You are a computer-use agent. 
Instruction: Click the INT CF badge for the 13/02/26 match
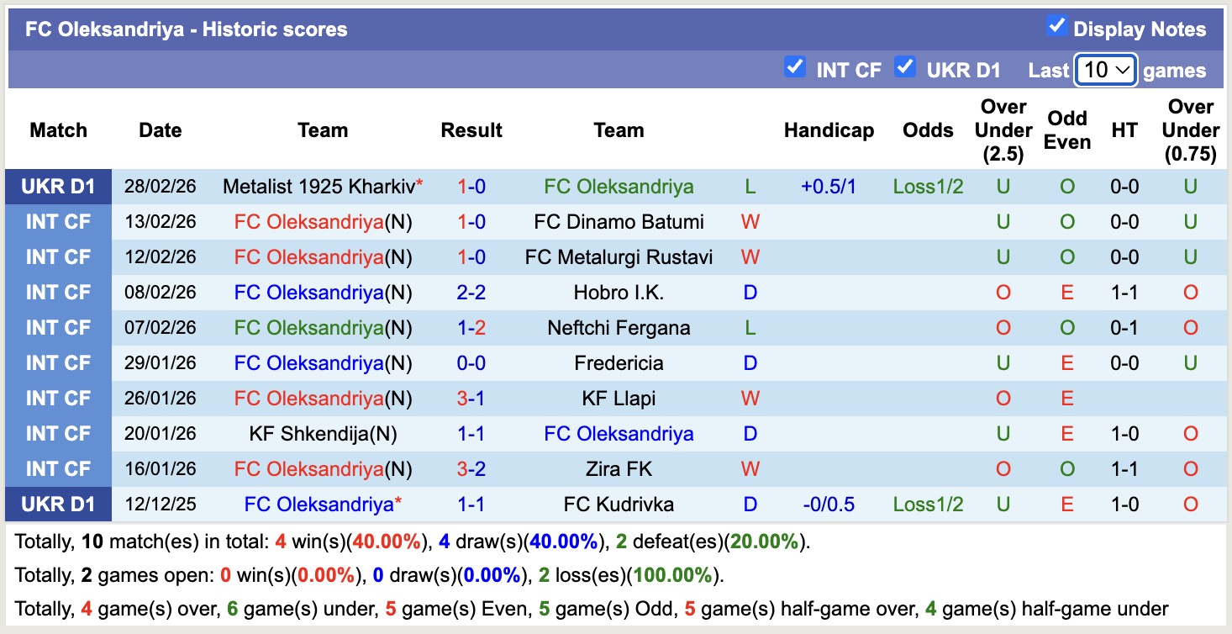57,221
